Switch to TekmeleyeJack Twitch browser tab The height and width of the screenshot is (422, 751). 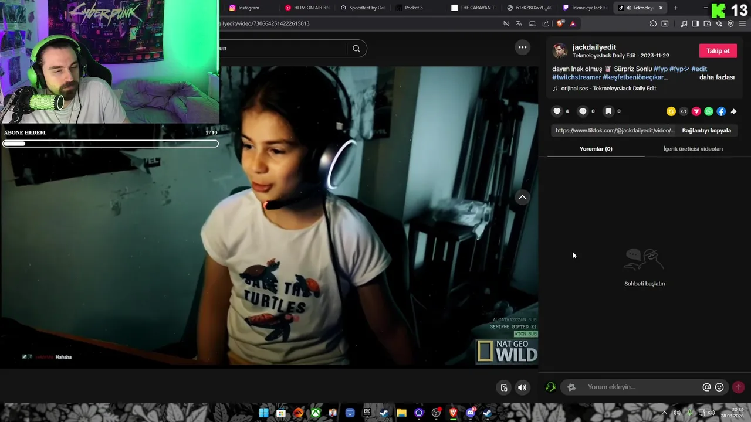(584, 8)
